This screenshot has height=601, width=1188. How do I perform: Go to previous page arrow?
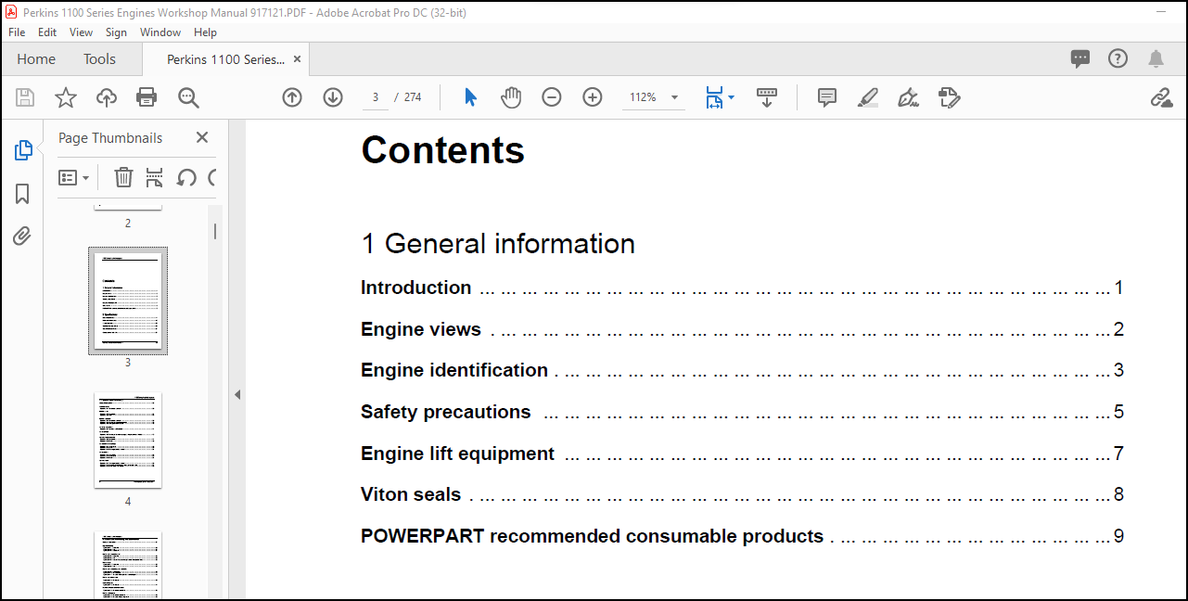tap(292, 97)
